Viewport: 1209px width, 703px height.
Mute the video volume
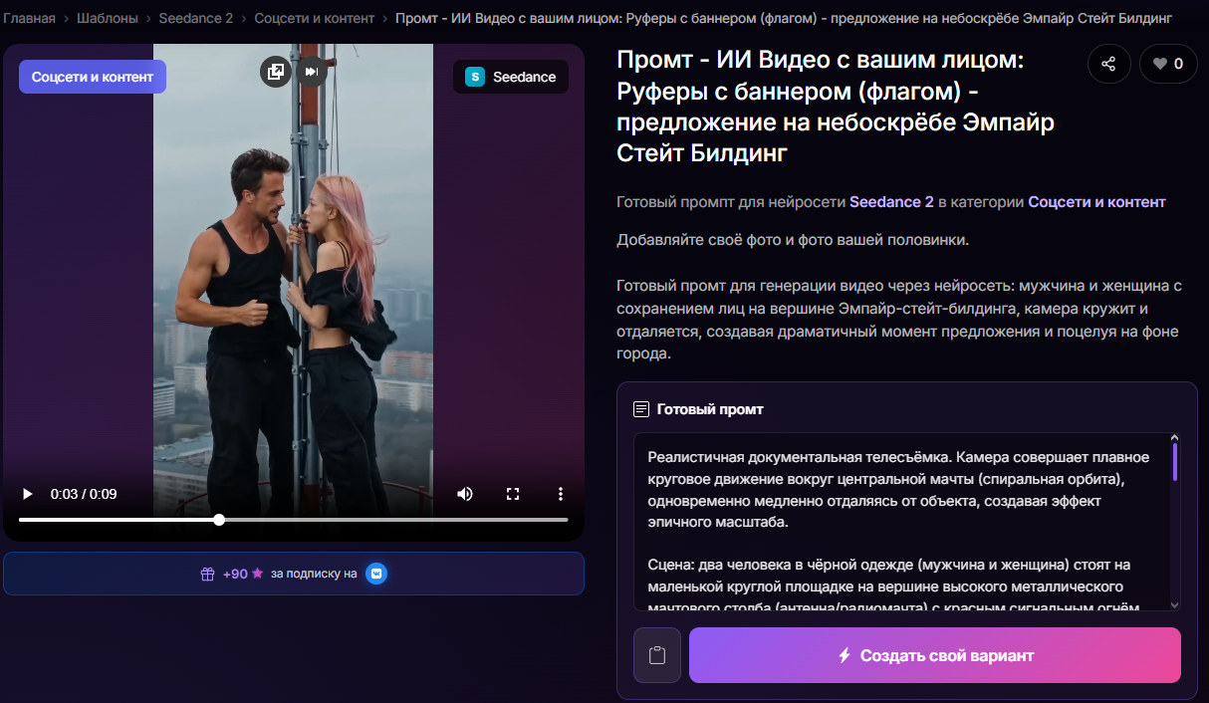[465, 494]
